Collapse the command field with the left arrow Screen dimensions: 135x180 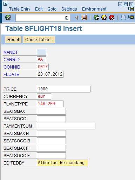pyautogui.click(x=76, y=18)
